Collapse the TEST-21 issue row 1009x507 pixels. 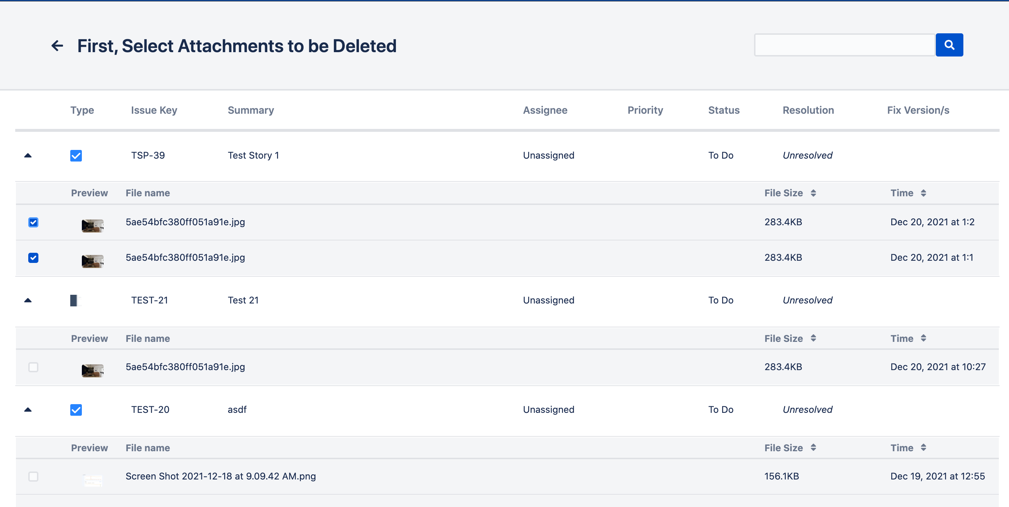pos(28,301)
